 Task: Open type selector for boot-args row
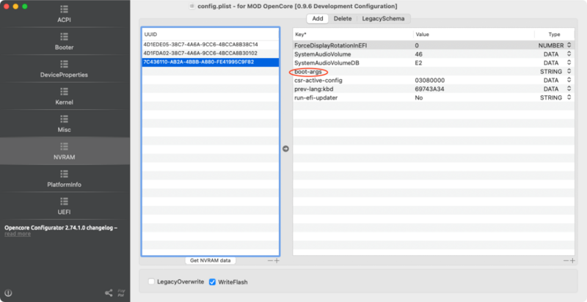click(569, 71)
